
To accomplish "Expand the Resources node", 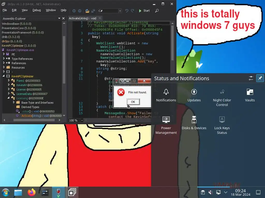I will point(4,67).
